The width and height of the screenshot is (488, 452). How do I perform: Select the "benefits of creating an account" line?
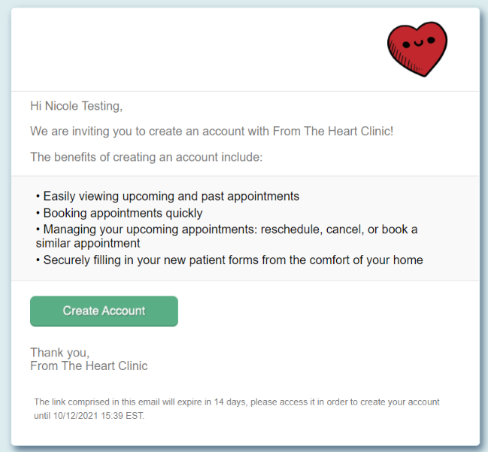[145, 157]
